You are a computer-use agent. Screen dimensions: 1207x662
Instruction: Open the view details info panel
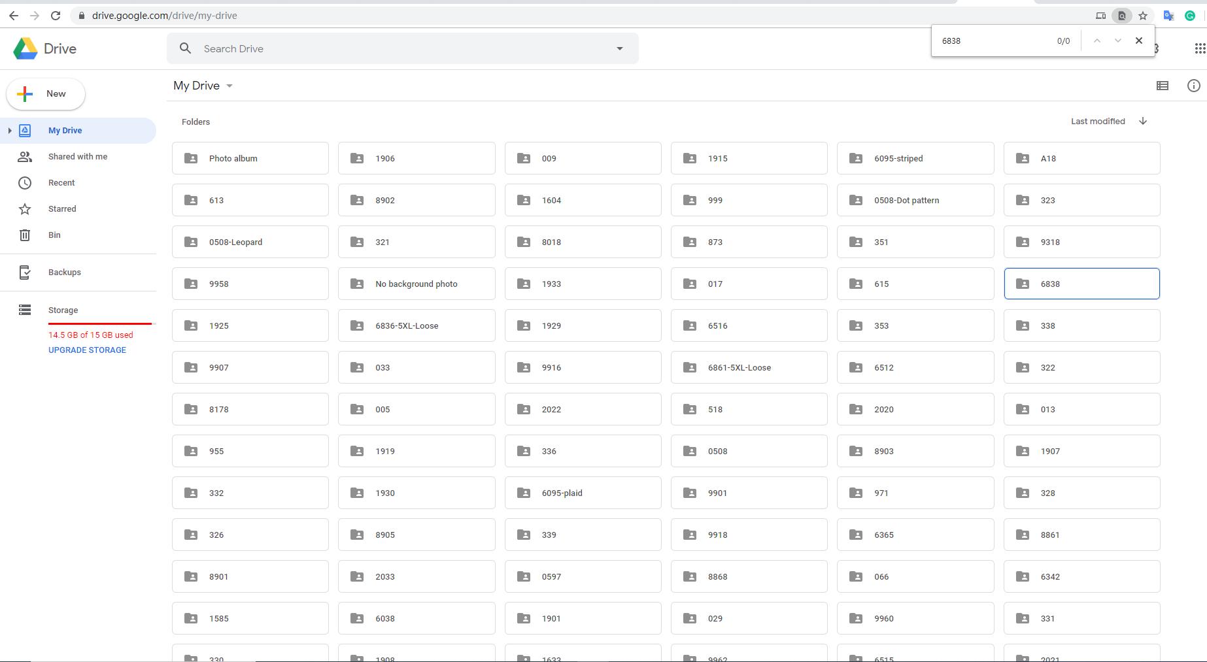click(x=1193, y=86)
